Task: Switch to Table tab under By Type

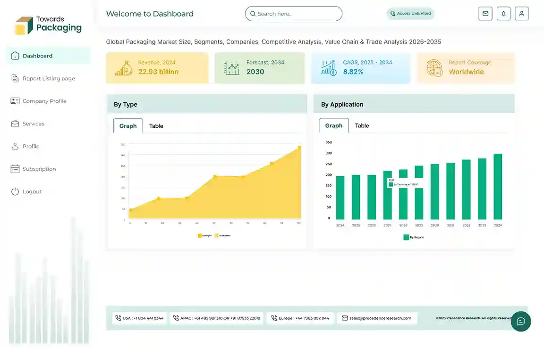Action: [x=156, y=126]
